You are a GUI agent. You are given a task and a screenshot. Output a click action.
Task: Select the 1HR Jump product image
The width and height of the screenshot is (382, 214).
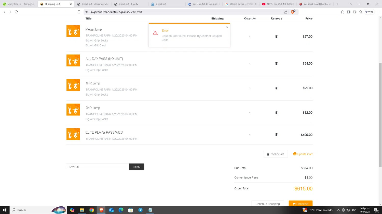73,85
